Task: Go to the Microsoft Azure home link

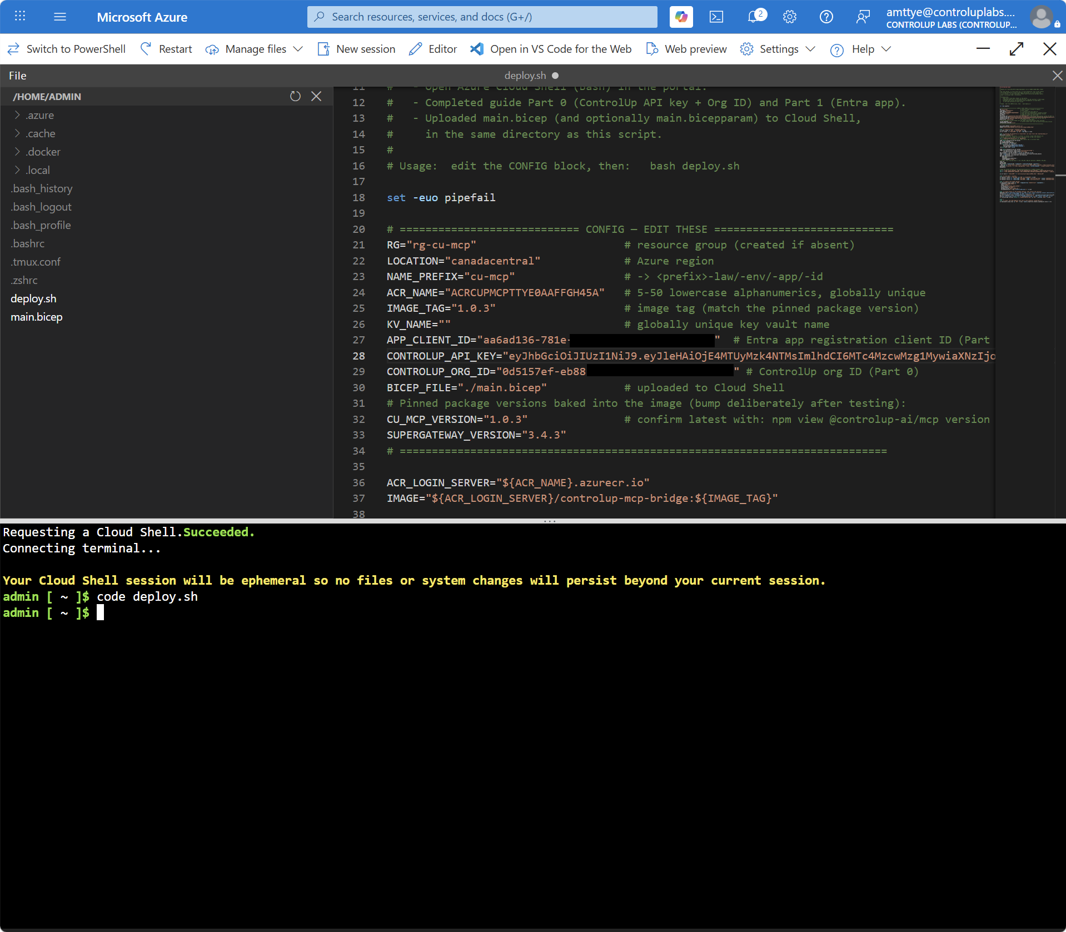Action: (142, 17)
